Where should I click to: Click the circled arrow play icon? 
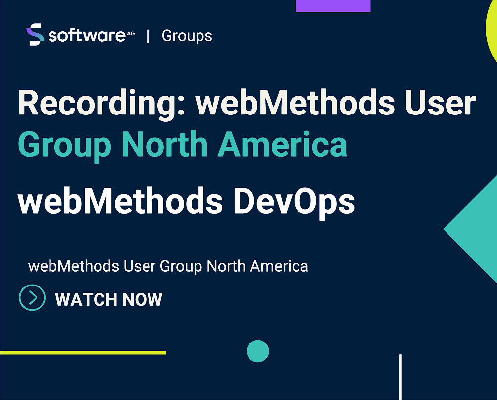point(32,297)
